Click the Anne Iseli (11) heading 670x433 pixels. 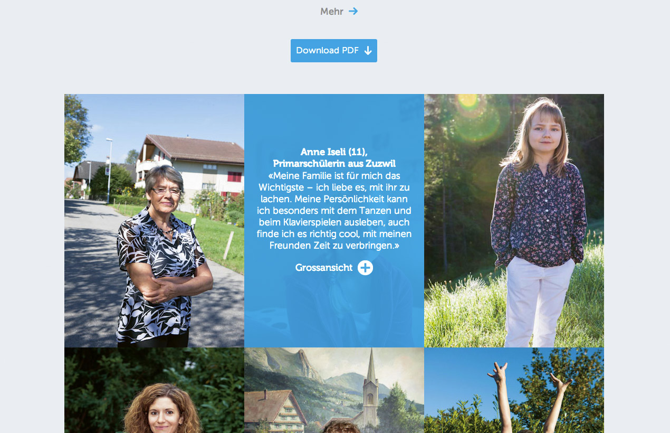[334, 152]
